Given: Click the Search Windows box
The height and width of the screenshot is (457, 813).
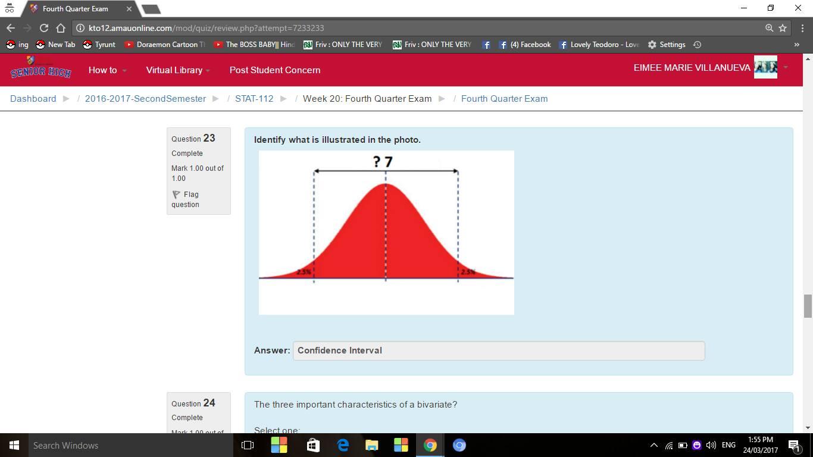Looking at the screenshot, I should tap(131, 445).
